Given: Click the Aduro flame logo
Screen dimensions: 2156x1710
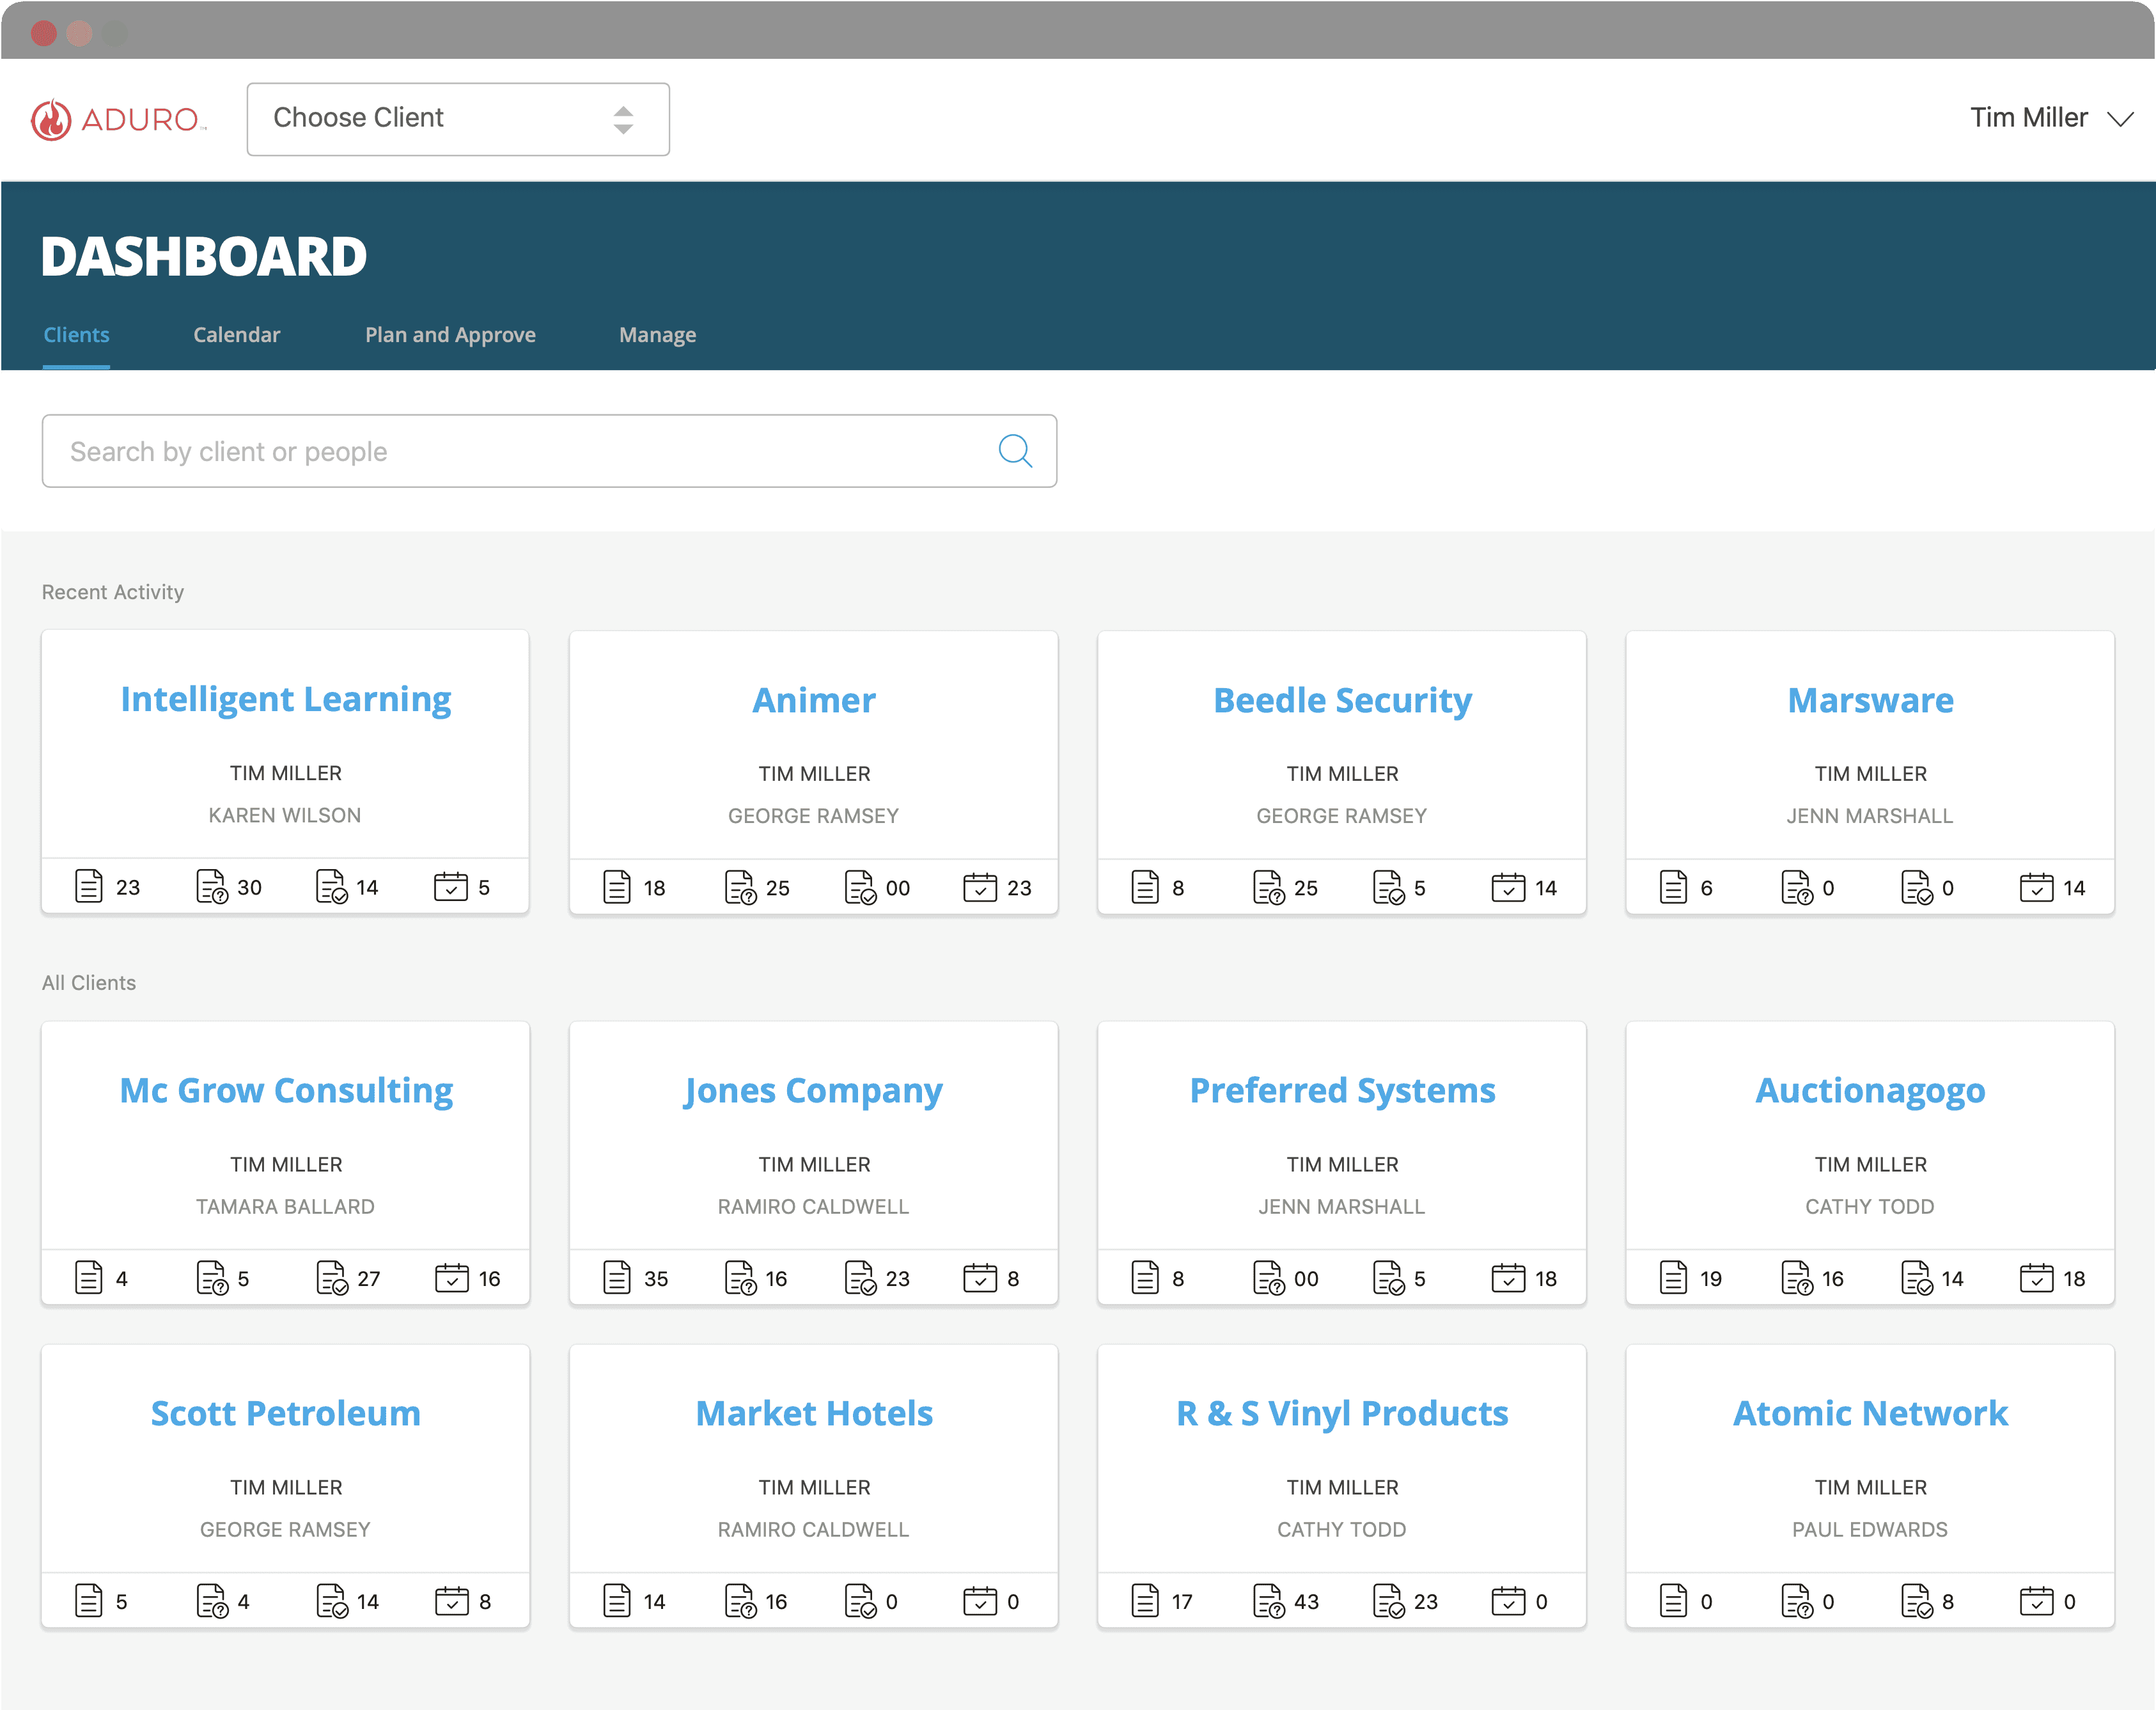Looking at the screenshot, I should point(51,120).
